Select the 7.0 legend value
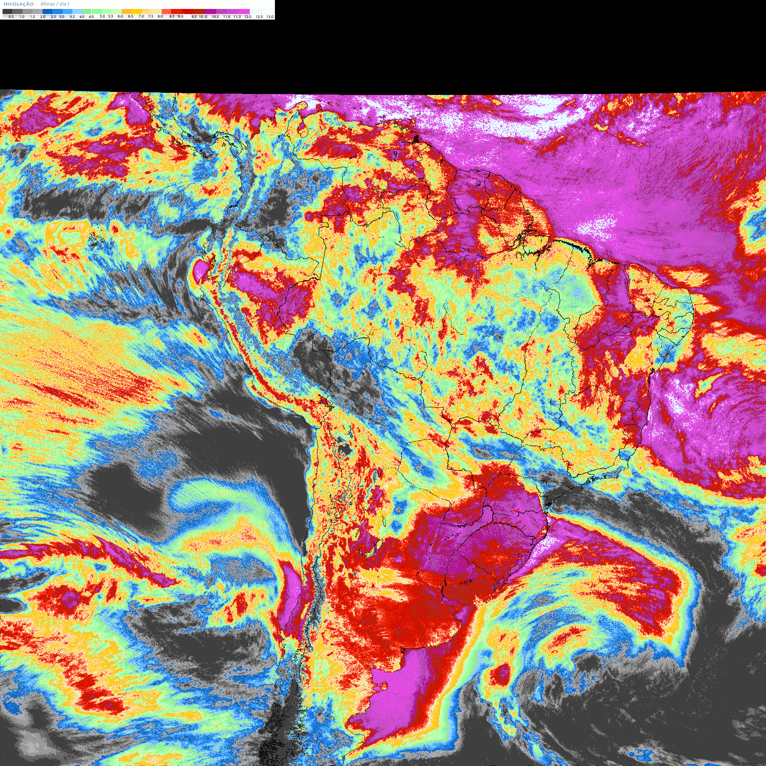Screen dimensions: 766x766 point(141,16)
